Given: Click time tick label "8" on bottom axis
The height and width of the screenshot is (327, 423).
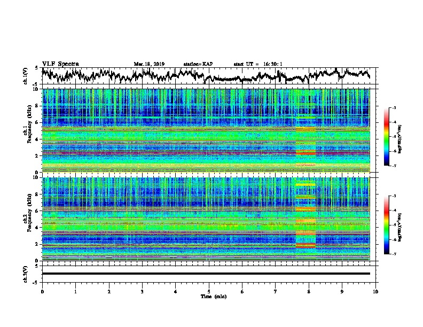Looking at the screenshot, I should pyautogui.click(x=309, y=292).
